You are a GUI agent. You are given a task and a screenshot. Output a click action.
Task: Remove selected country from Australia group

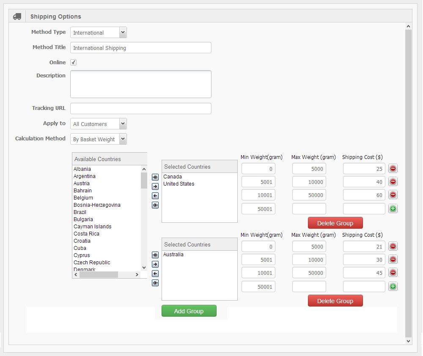coord(155,274)
